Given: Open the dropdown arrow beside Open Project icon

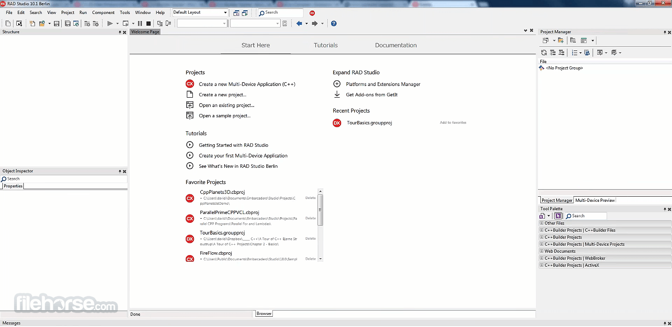Looking at the screenshot, I should pos(49,23).
